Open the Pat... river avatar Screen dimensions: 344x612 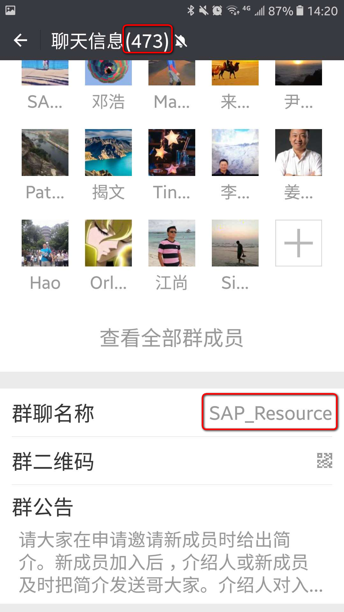click(x=45, y=152)
